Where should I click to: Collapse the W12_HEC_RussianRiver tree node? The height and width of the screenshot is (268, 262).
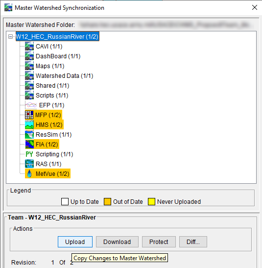10,37
